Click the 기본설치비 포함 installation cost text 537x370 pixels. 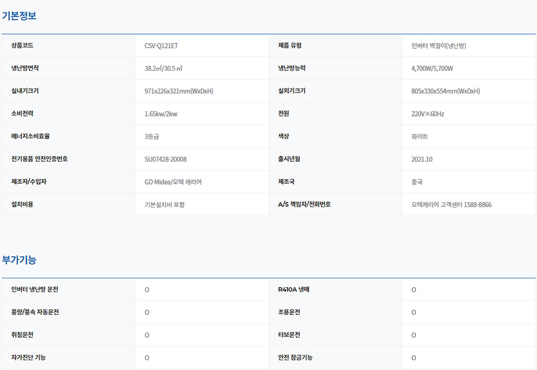[164, 205]
